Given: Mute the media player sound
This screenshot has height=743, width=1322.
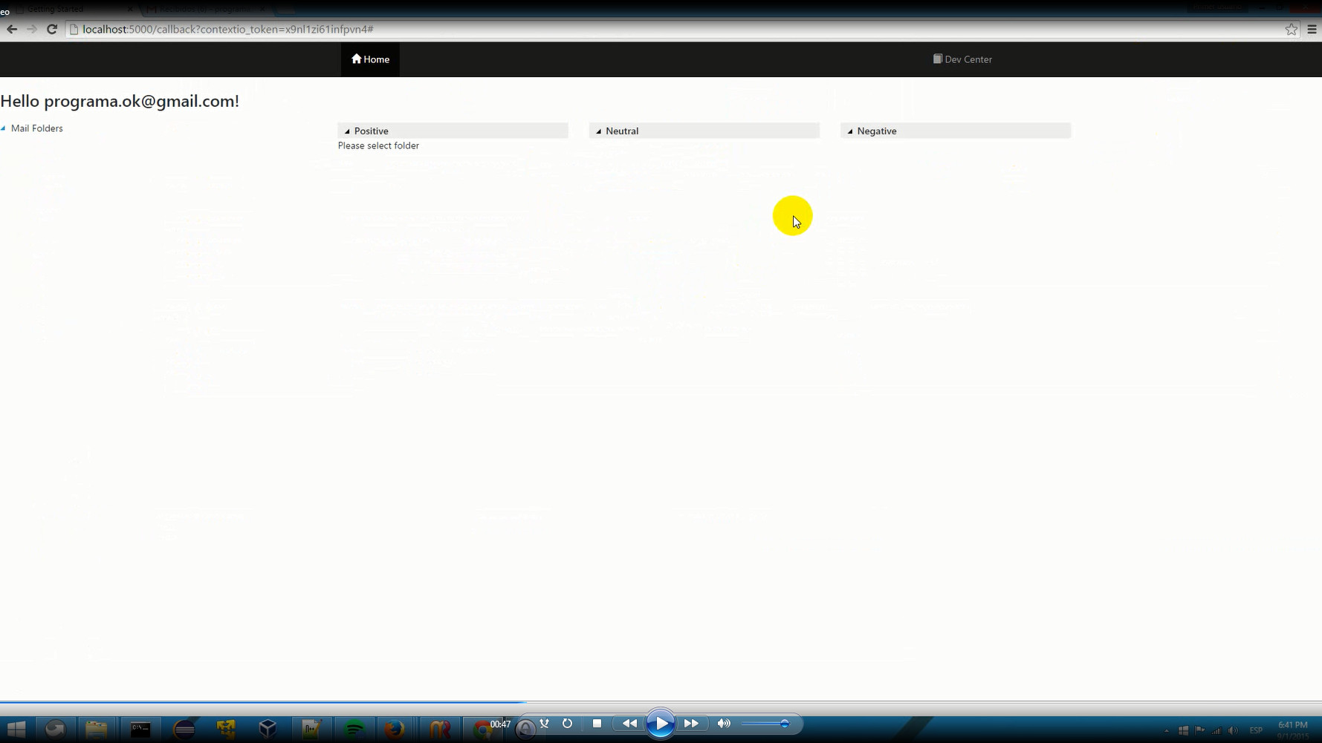Looking at the screenshot, I should tap(724, 723).
